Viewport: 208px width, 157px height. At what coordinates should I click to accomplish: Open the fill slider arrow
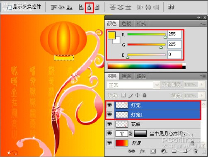pyautogui.click(x=201, y=96)
